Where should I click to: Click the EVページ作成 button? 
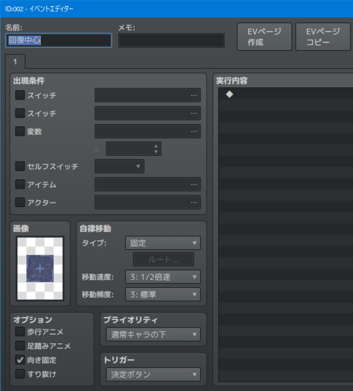point(264,37)
